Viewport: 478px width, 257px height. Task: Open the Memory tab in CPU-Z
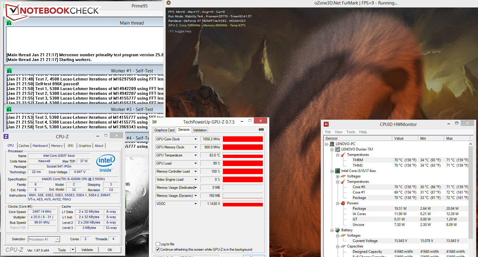coord(57,146)
